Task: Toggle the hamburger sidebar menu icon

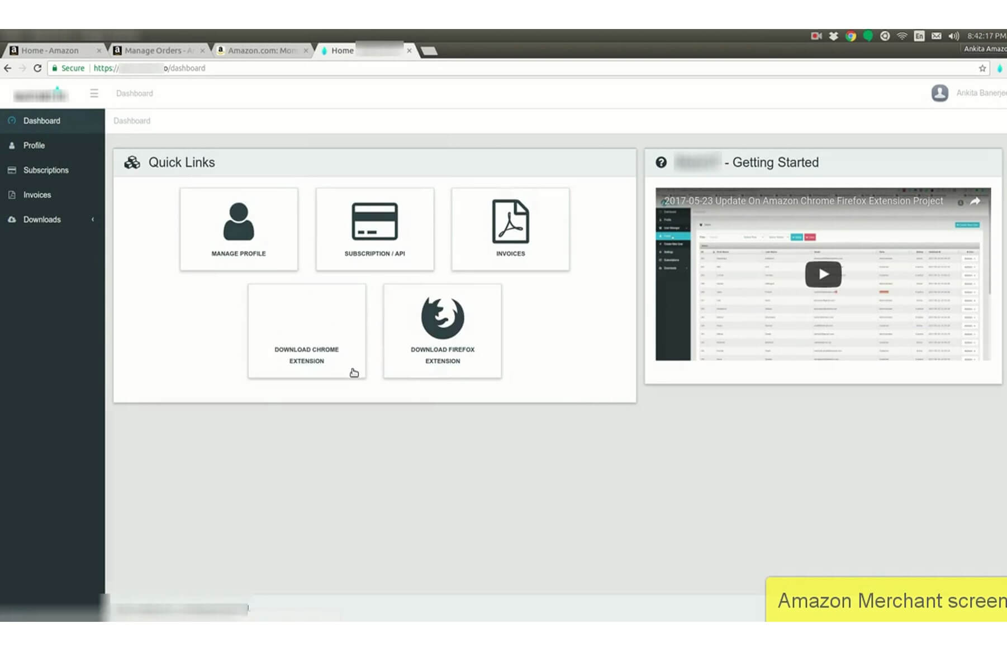Action: coord(94,93)
